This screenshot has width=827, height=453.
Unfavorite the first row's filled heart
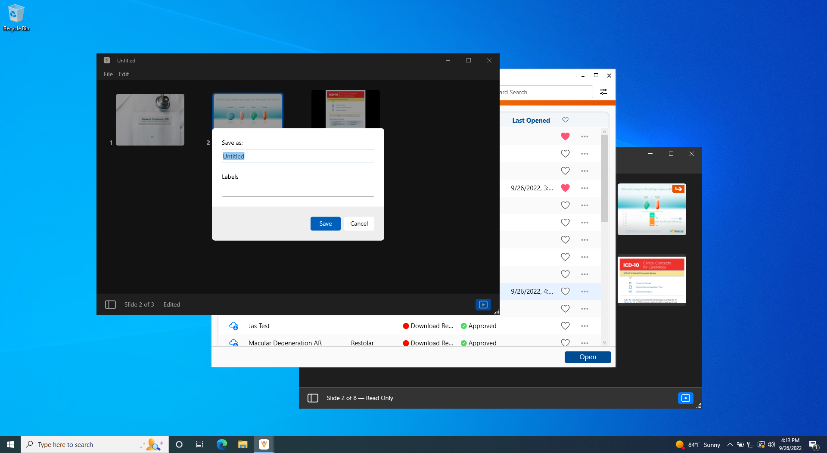click(x=565, y=137)
